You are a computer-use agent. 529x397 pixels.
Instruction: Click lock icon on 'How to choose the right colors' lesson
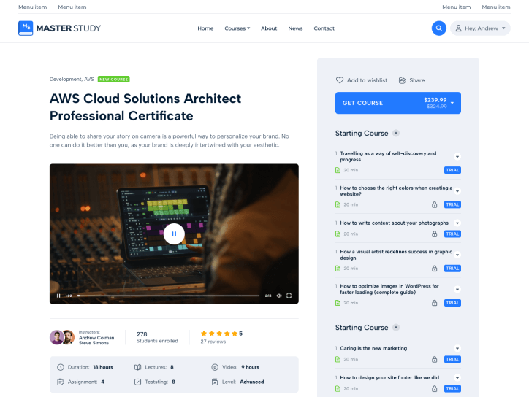tap(434, 204)
